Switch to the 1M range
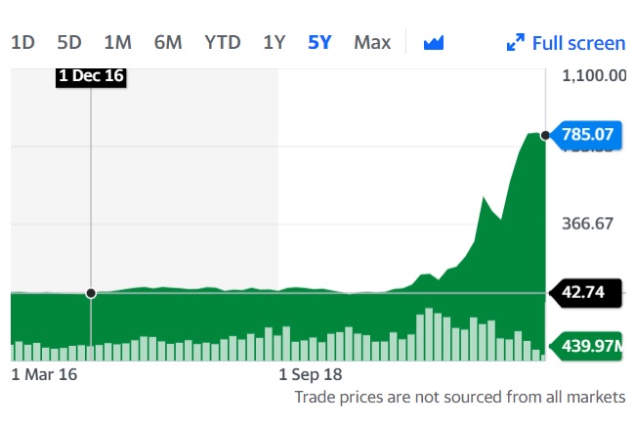 (x=117, y=42)
